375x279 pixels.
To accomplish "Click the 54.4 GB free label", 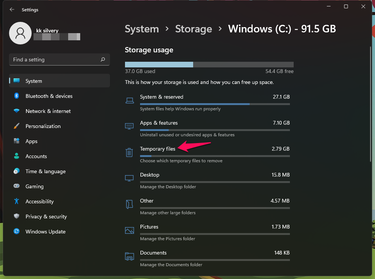I will 279,71.
